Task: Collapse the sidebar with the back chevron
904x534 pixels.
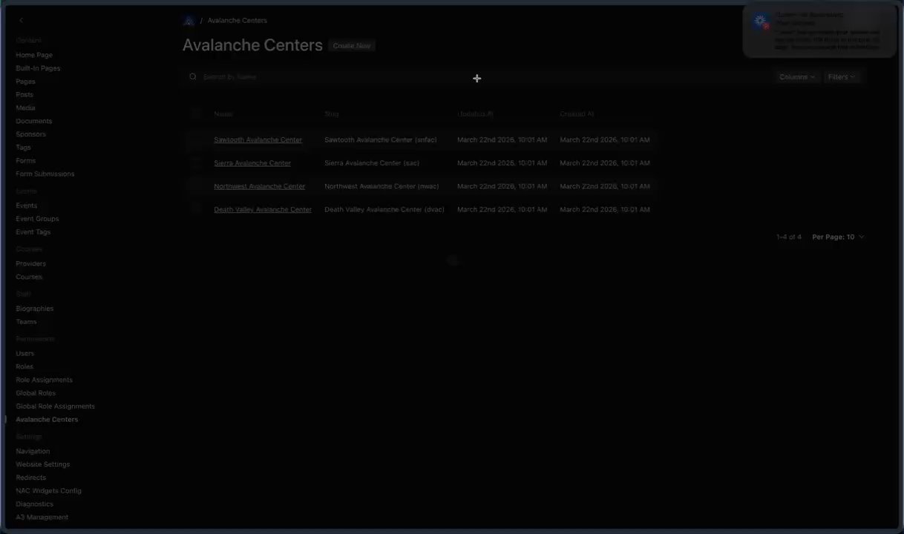Action: click(22, 21)
